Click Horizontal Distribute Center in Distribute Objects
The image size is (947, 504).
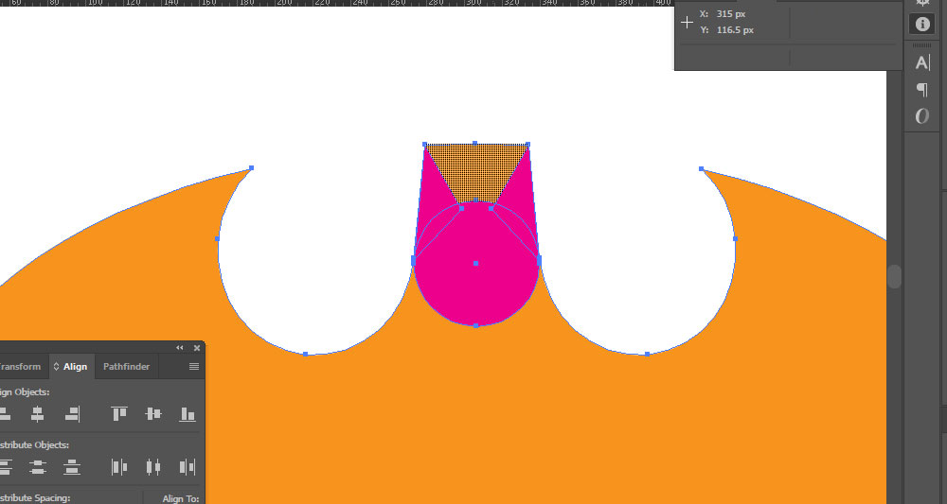click(x=153, y=466)
